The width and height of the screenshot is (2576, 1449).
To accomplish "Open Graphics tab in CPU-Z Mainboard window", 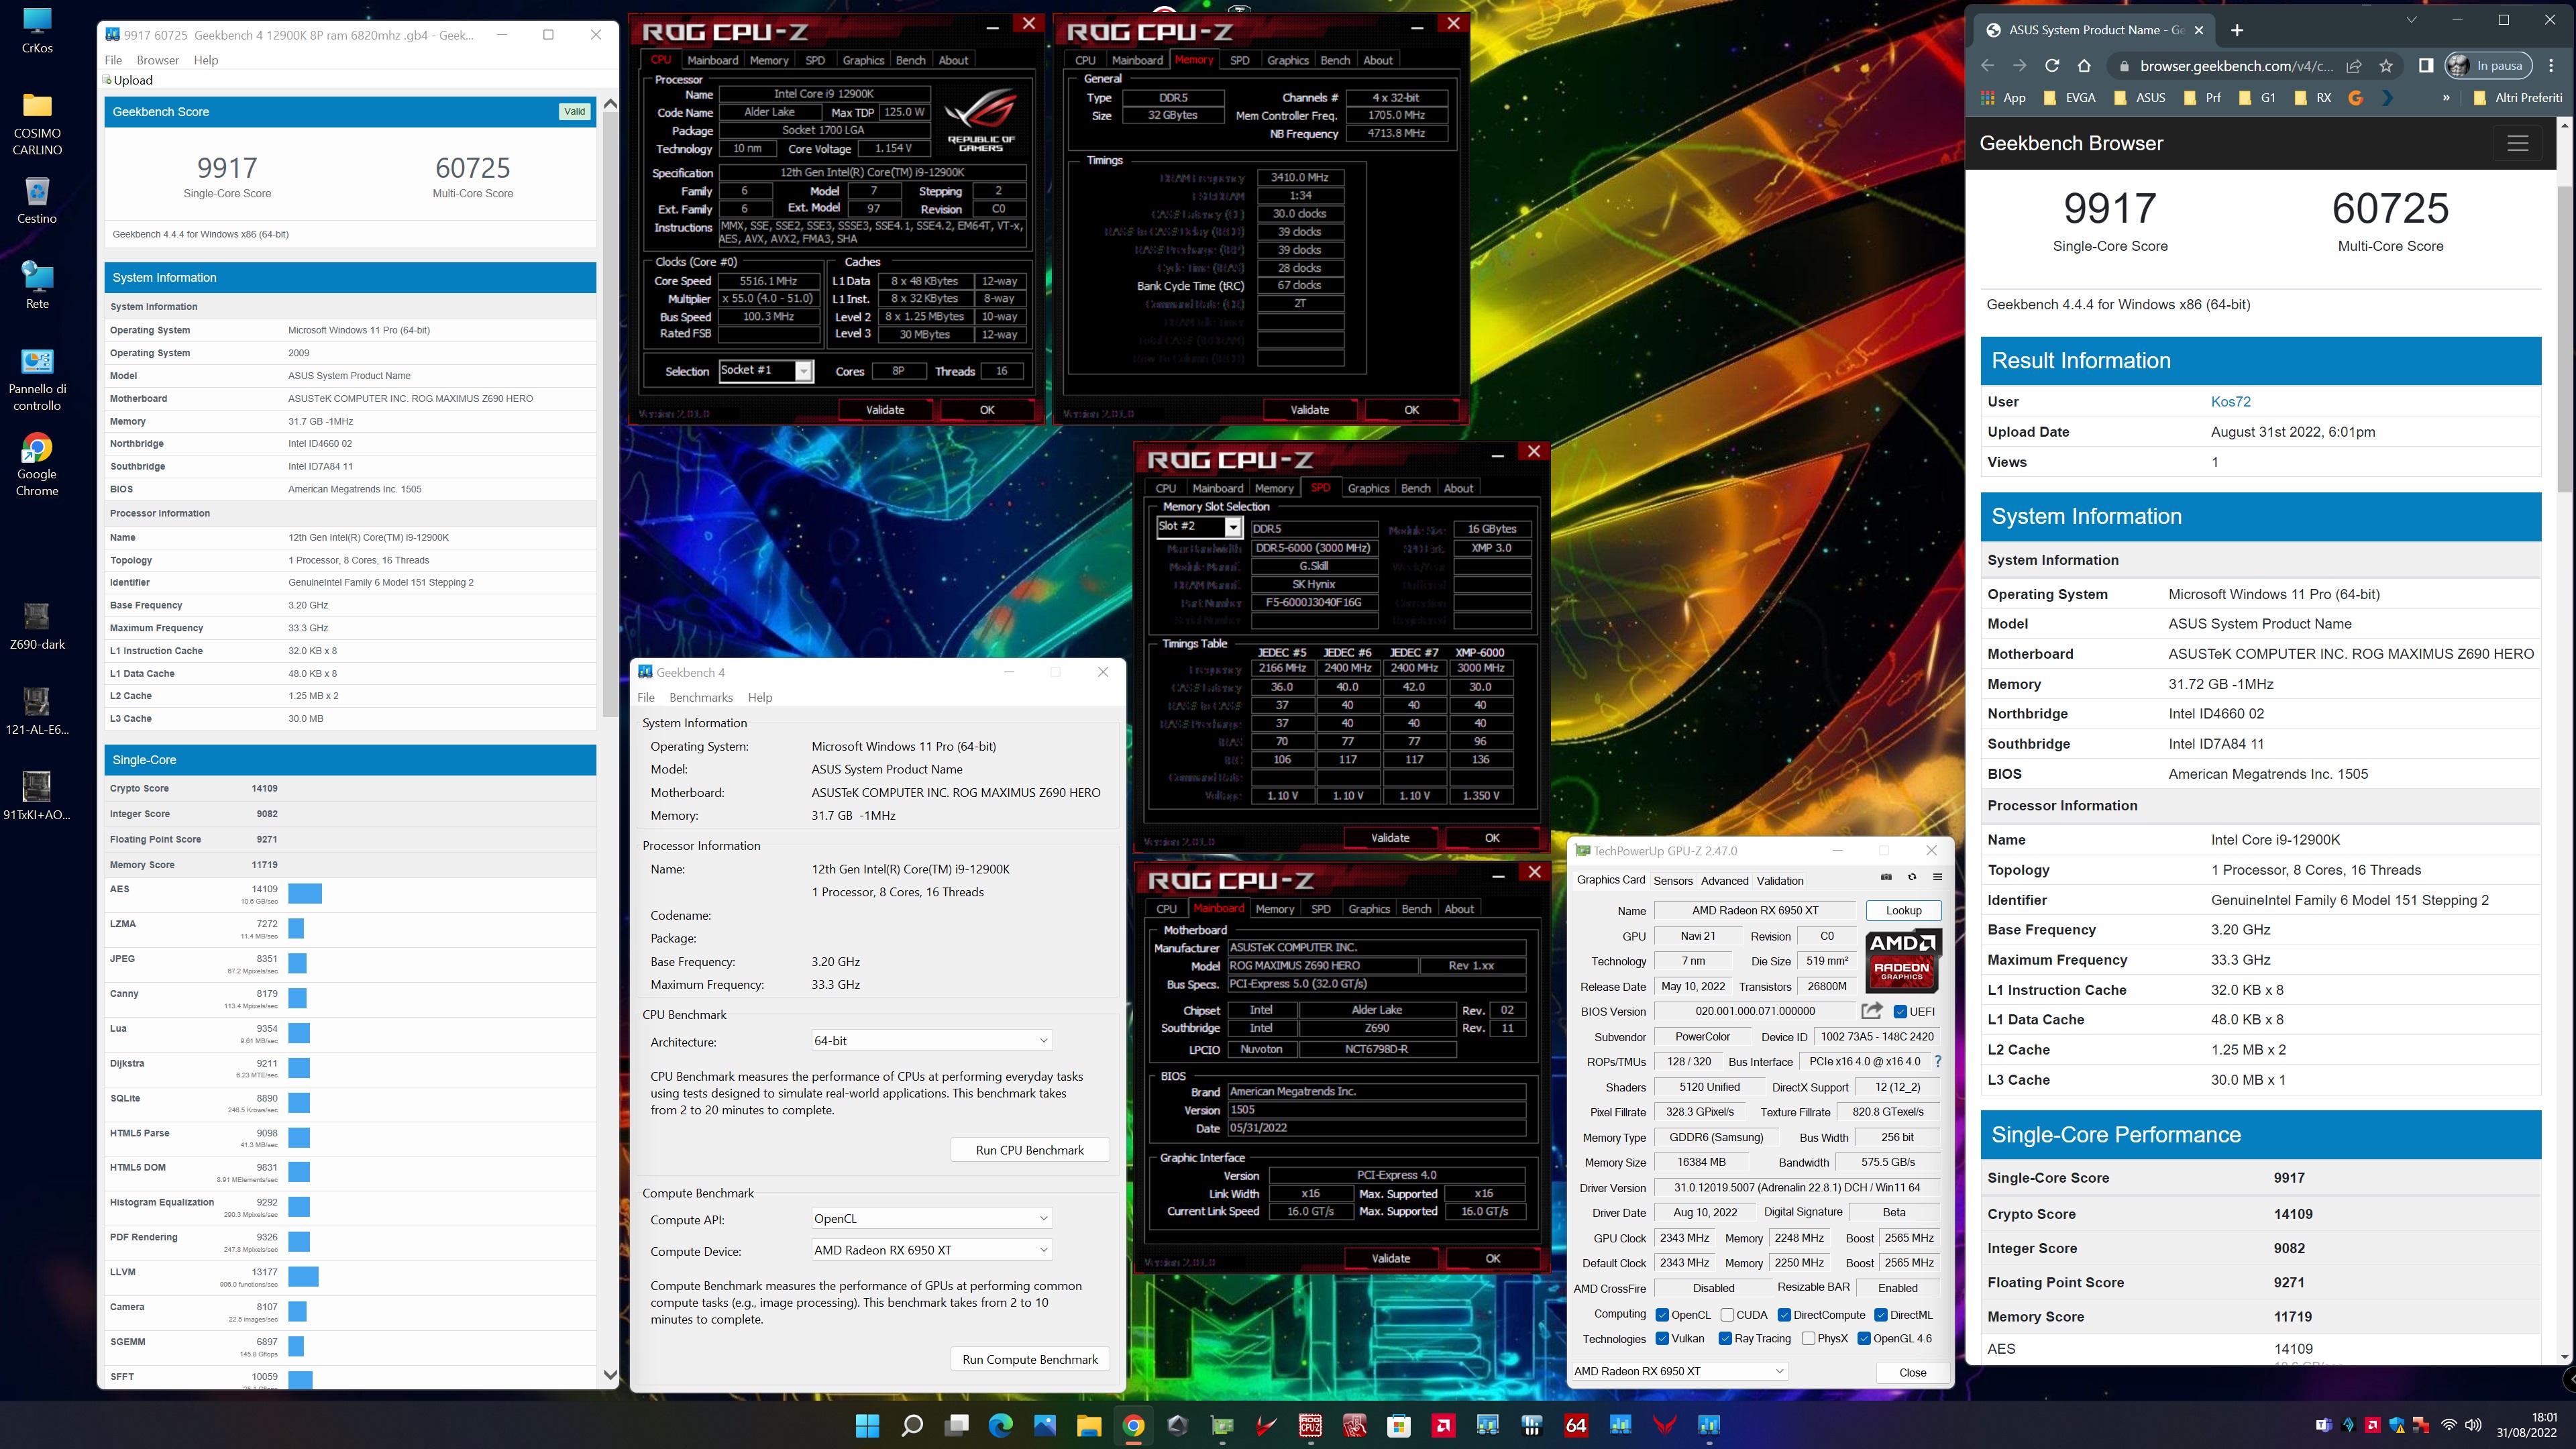I will 1369,909.
